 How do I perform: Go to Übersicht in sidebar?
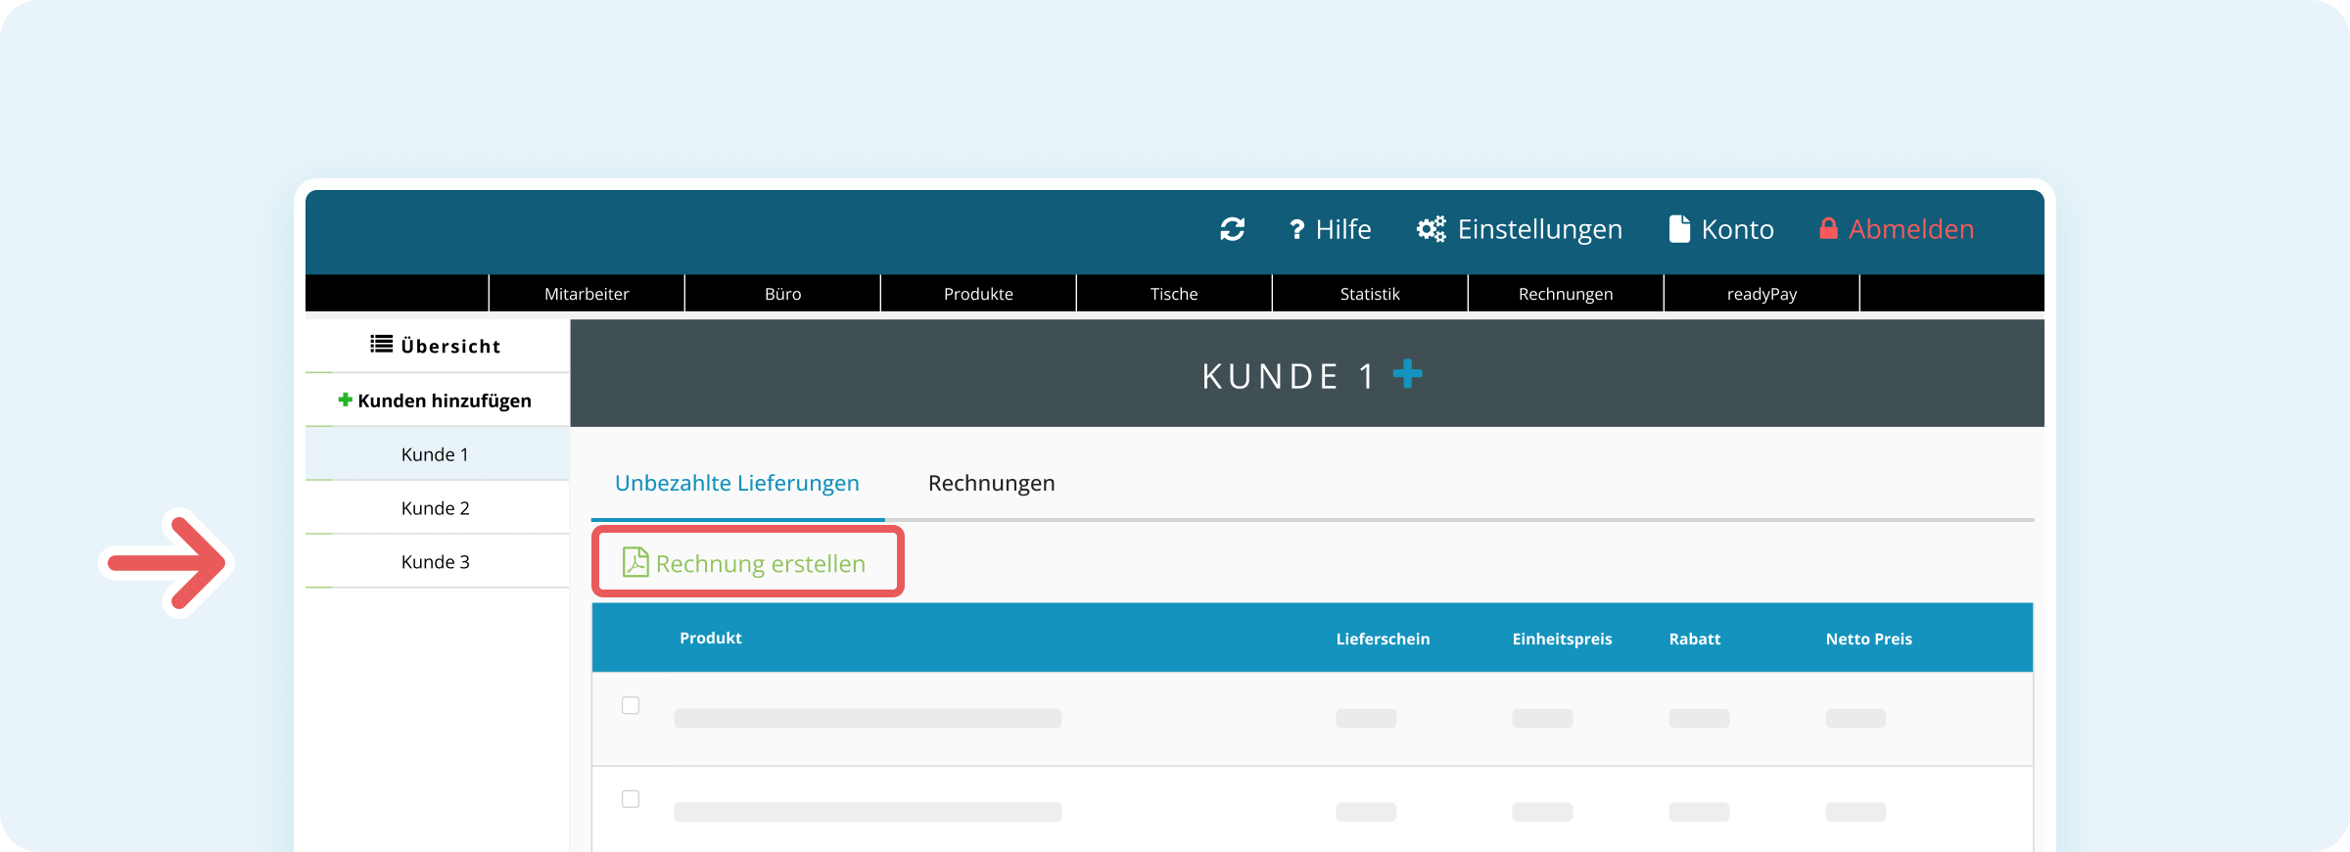(x=437, y=346)
